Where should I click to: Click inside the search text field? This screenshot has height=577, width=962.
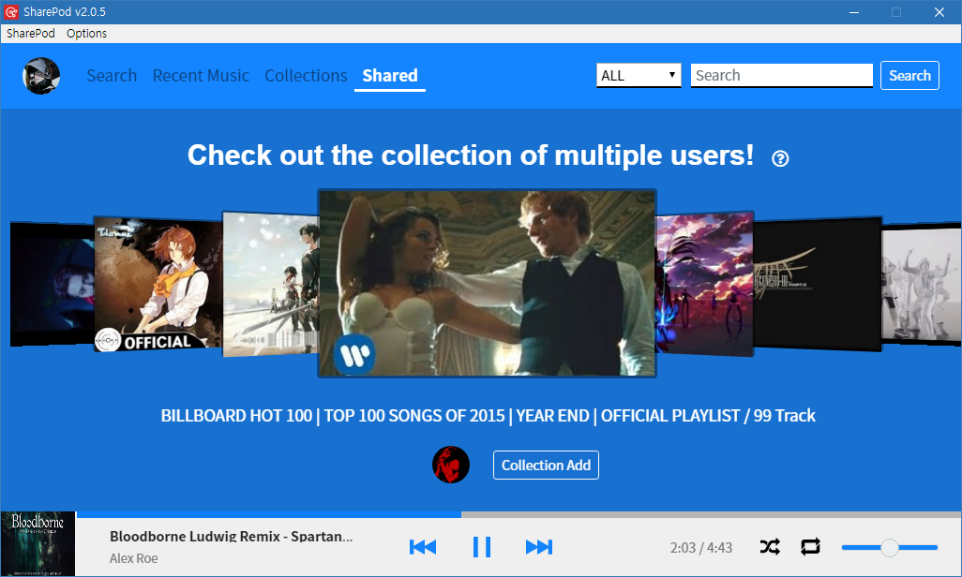pos(781,75)
